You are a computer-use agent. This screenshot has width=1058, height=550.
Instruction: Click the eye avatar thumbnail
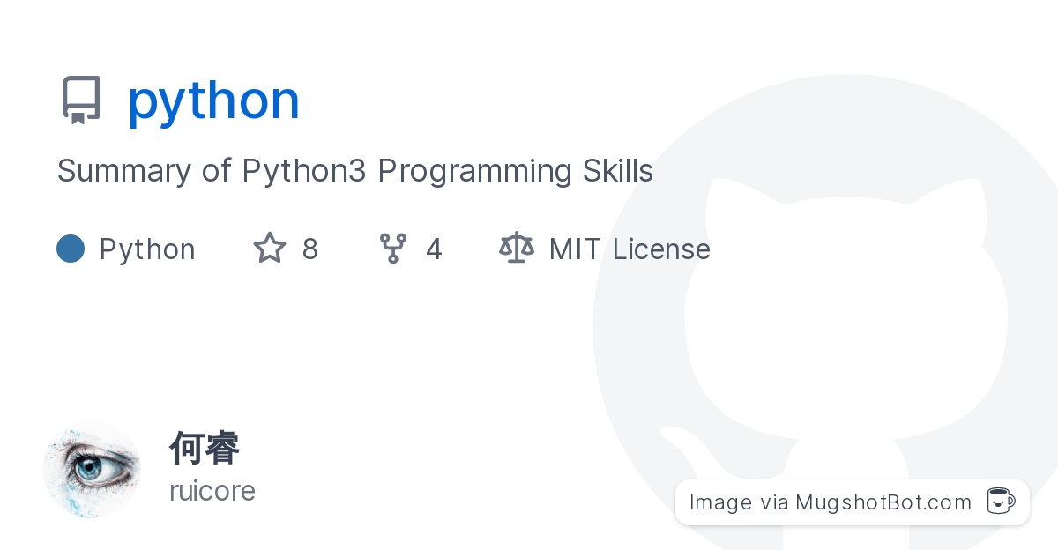pyautogui.click(x=92, y=469)
